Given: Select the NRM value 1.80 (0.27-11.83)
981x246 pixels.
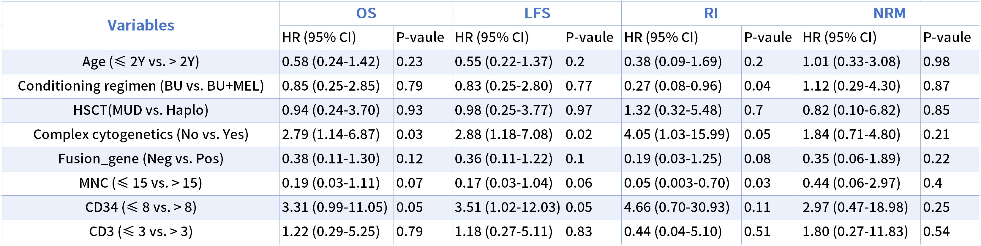Looking at the screenshot, I should coord(855,231).
